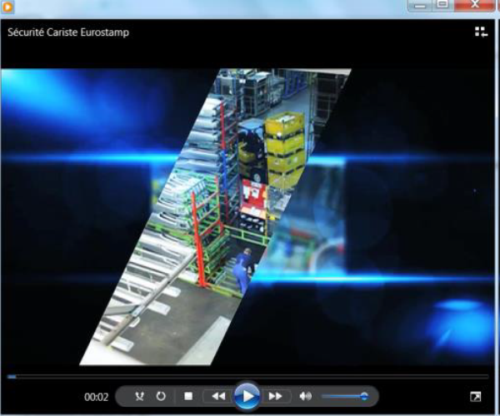Click the Previous/rewind button
This screenshot has width=500, height=416.
click(218, 396)
